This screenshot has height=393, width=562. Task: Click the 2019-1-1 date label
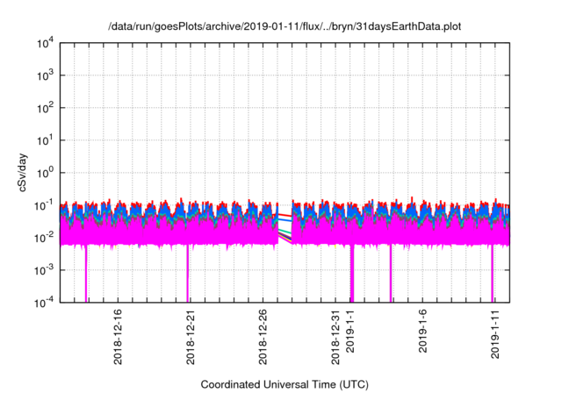pos(349,332)
